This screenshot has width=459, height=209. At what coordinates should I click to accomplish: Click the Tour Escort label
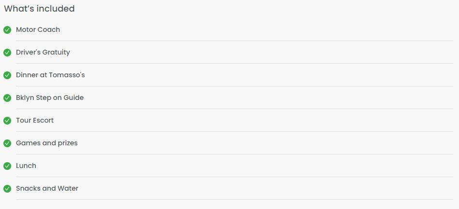point(35,120)
